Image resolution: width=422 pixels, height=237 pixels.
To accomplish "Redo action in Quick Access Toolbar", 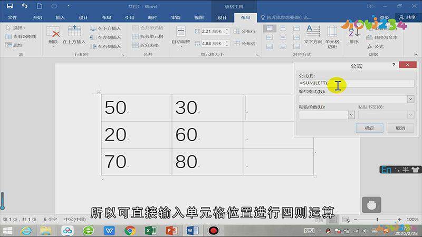I will point(54,6).
